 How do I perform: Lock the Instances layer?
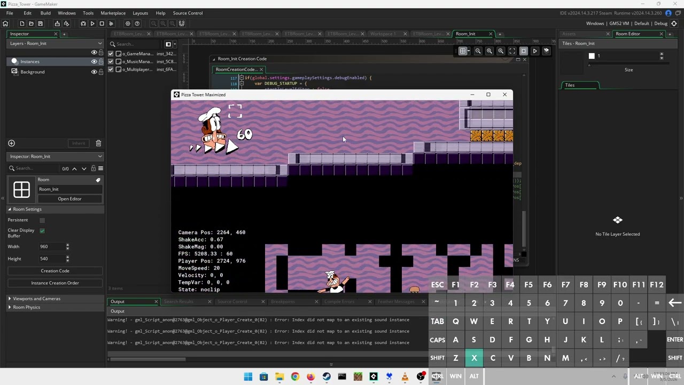tap(100, 61)
